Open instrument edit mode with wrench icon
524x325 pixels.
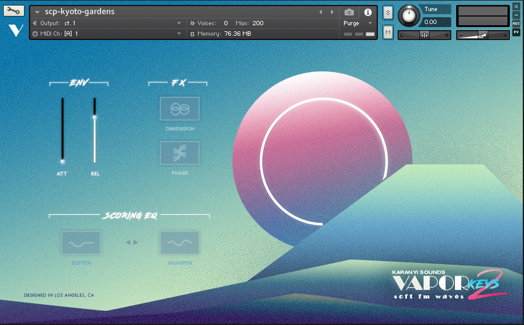(14, 10)
